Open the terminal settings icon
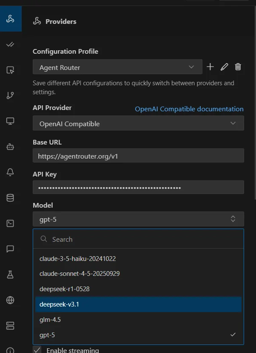The width and height of the screenshot is (256, 353). [x=11, y=223]
